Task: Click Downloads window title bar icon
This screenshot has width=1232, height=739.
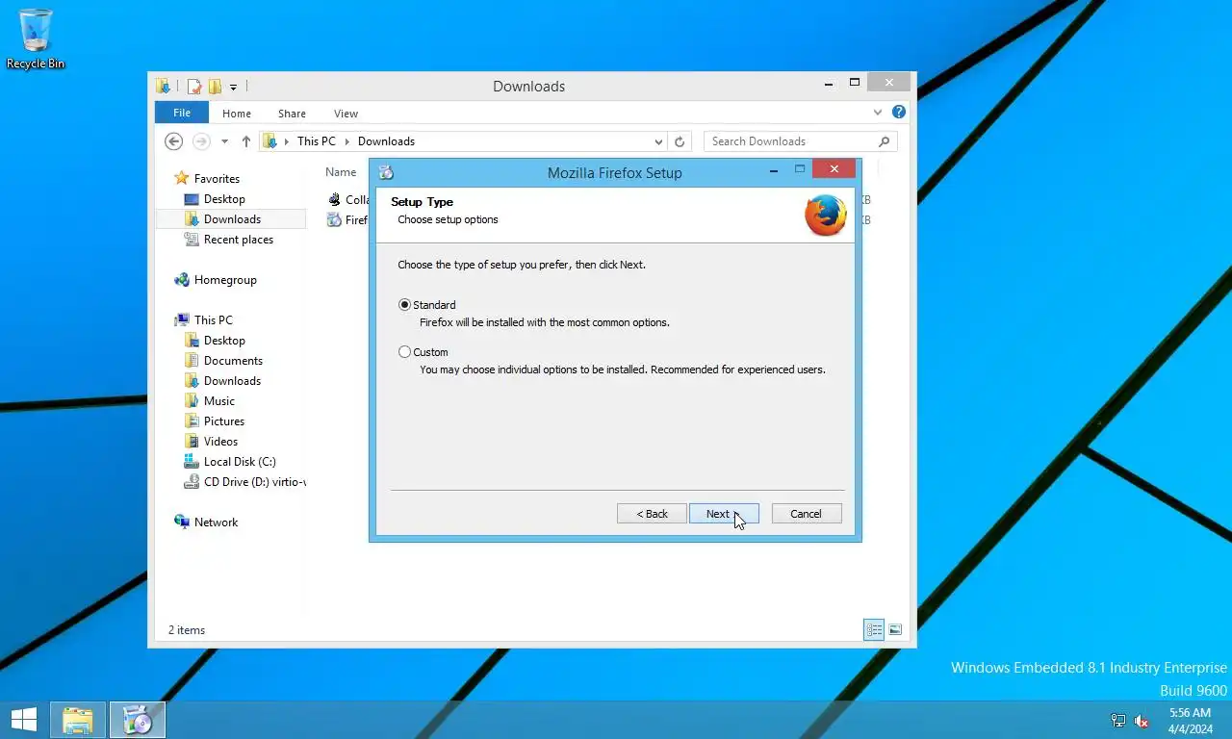Action: click(164, 87)
